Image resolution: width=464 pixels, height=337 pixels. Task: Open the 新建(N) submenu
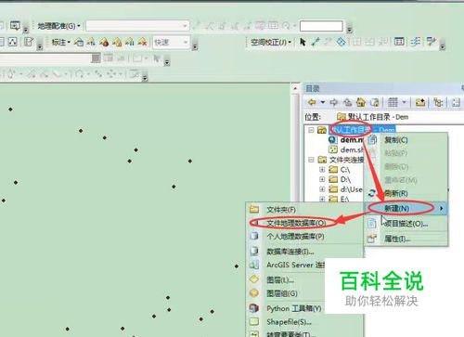coord(406,208)
